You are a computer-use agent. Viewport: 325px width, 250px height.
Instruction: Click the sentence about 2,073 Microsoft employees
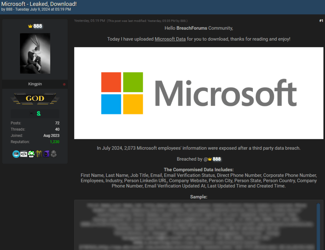coord(199,148)
